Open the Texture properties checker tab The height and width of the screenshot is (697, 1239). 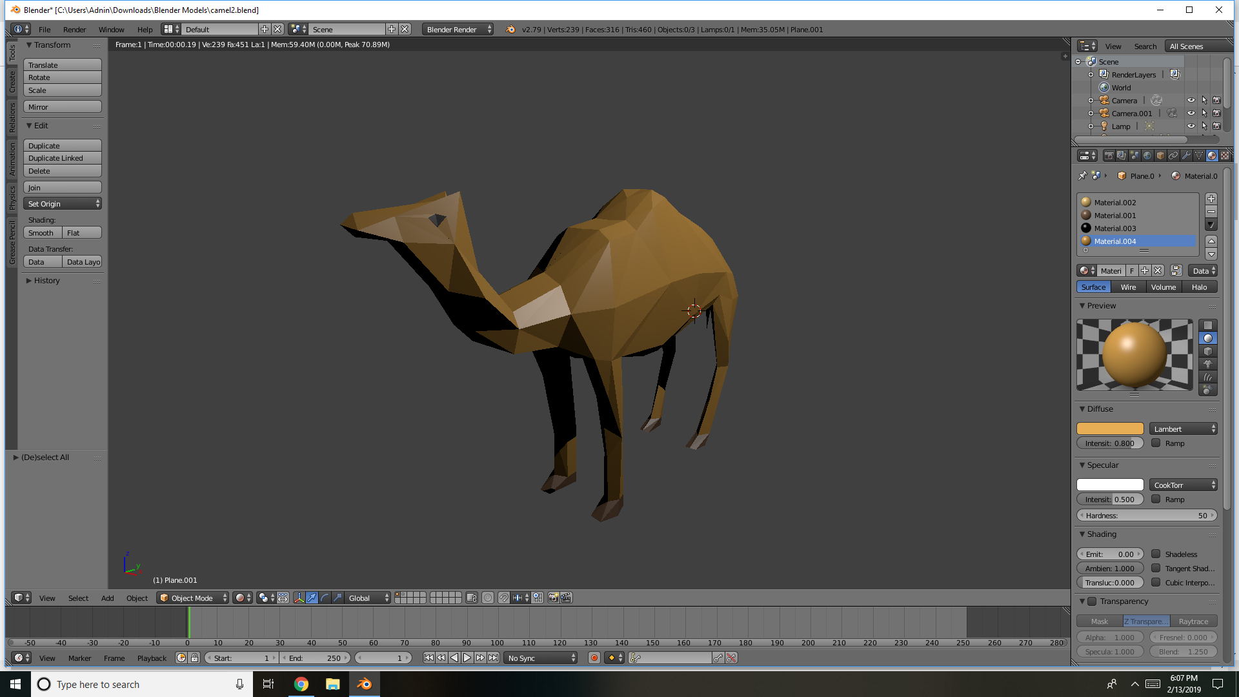[1225, 156]
